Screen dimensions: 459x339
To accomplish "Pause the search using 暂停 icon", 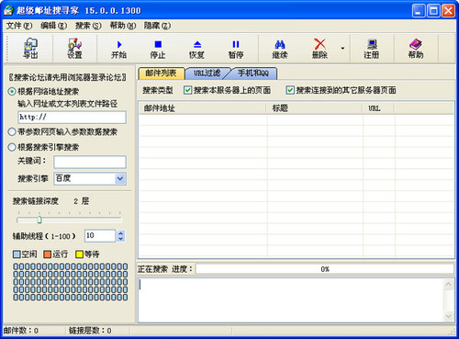I will (x=236, y=49).
